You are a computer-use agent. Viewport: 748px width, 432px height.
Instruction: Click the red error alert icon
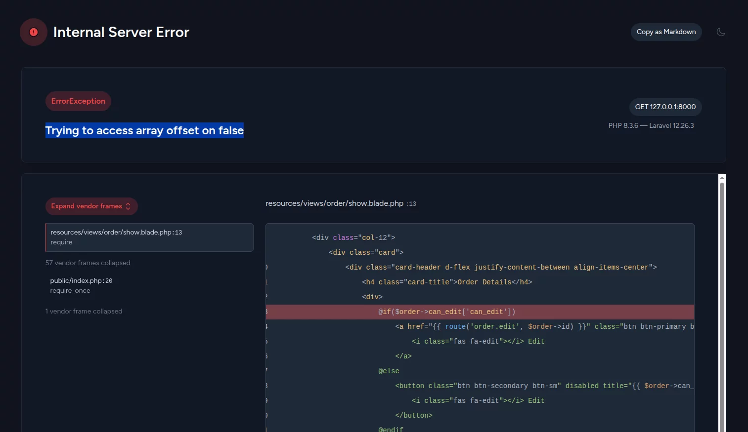(34, 32)
